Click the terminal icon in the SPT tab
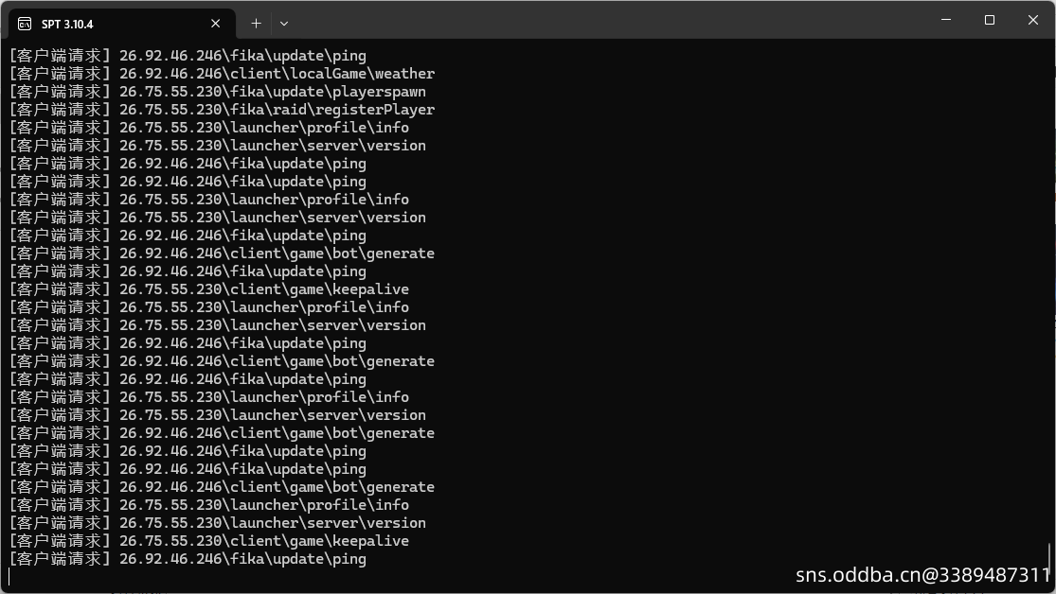Image resolution: width=1056 pixels, height=594 pixels. point(25,25)
